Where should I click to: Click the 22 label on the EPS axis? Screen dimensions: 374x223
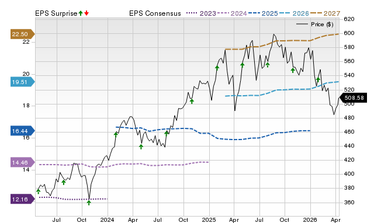pyautogui.click(x=26, y=42)
